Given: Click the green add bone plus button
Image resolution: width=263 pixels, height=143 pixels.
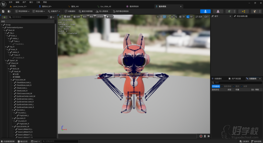Looking at the screenshot, I should 5,17.
